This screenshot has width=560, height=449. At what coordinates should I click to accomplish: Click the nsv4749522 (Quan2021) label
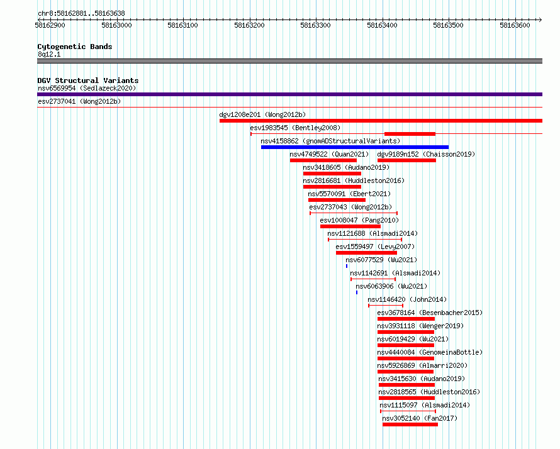(x=329, y=154)
